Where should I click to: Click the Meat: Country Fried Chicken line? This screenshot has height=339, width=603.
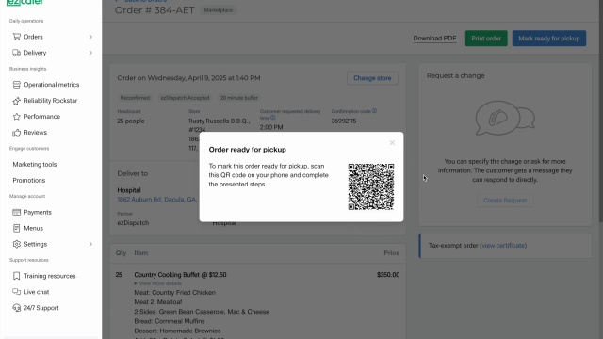174,293
